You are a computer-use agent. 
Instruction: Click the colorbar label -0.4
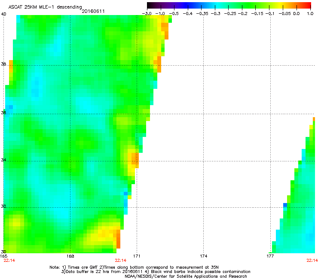(188, 14)
